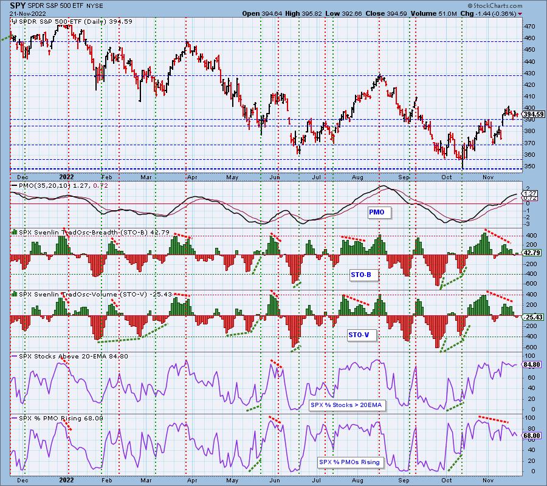Click the SPDR S&P 500 ETF (Daily) legend
The width and height of the screenshot is (547, 486).
[x=76, y=22]
